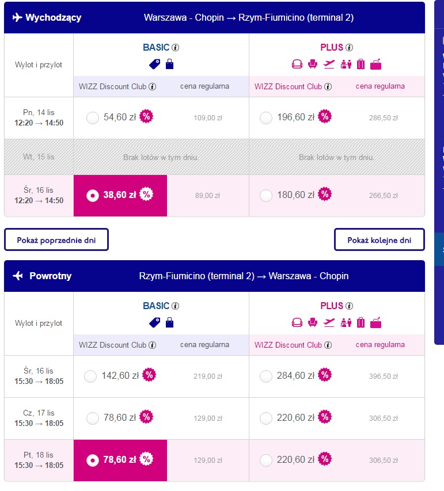The height and width of the screenshot is (491, 444).
Task: Click regular price 109,00 zł on 14 lis
Action: pos(208,118)
